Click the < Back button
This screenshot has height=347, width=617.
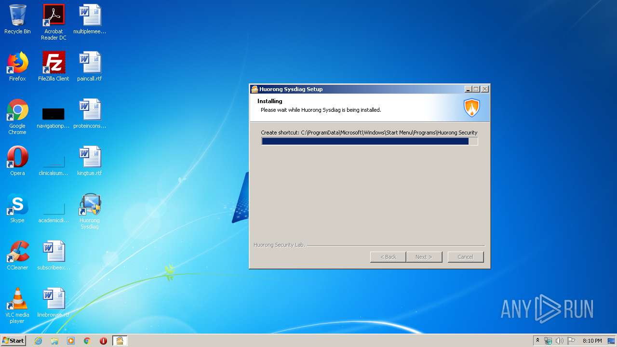point(388,257)
